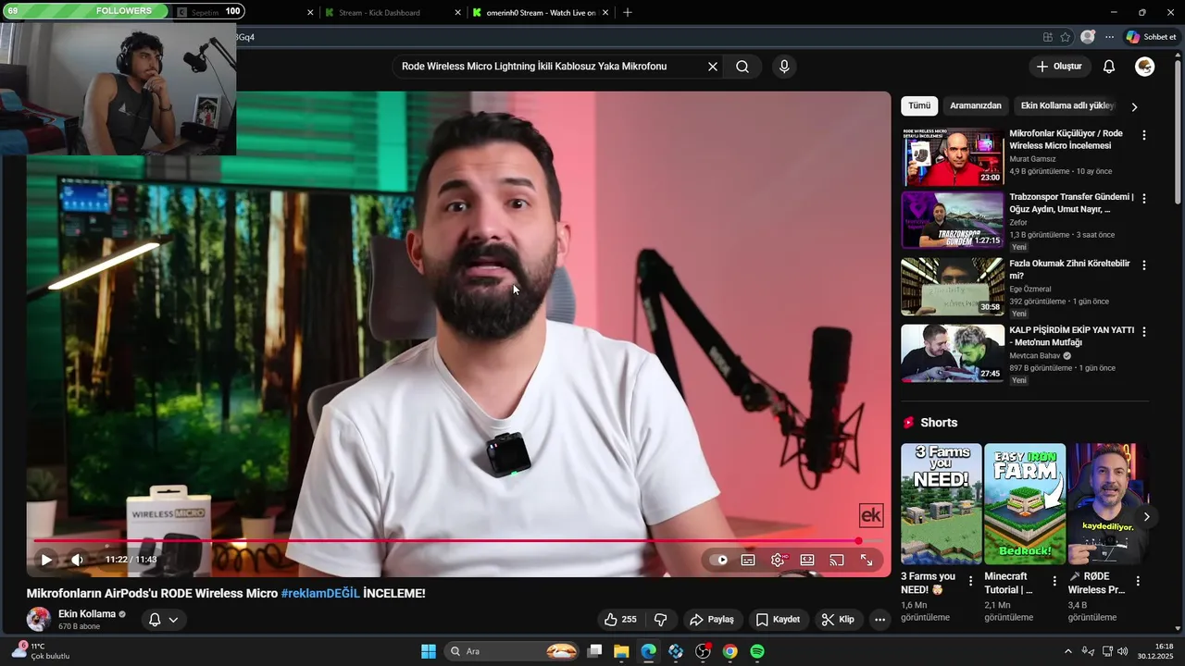This screenshot has width=1185, height=666.
Task: Open video player settings gear
Action: (778, 560)
